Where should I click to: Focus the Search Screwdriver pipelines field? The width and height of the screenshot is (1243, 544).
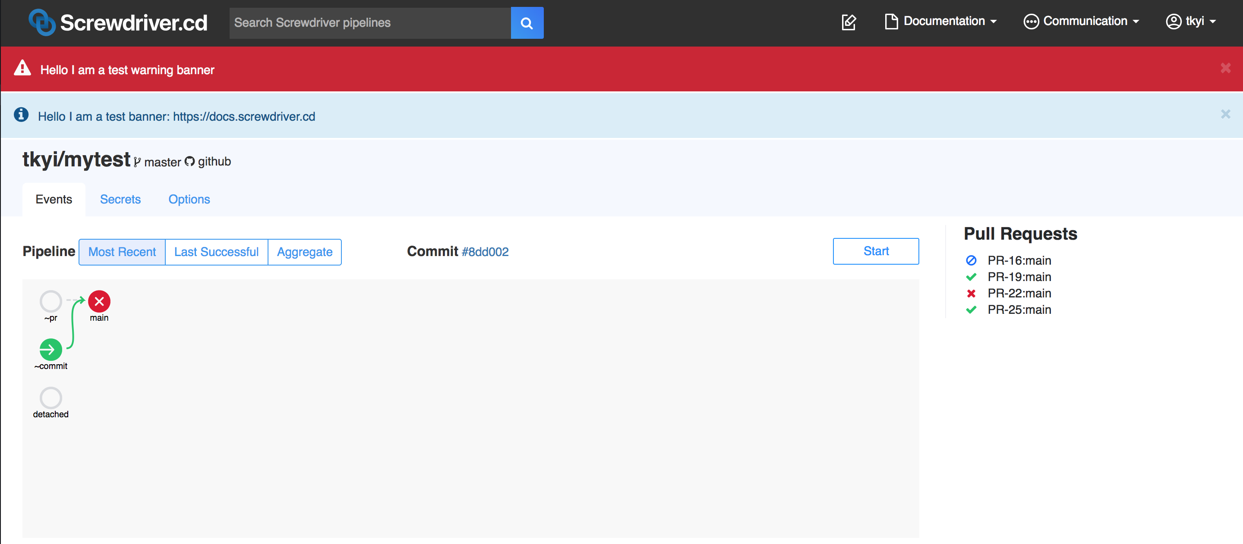tap(370, 23)
